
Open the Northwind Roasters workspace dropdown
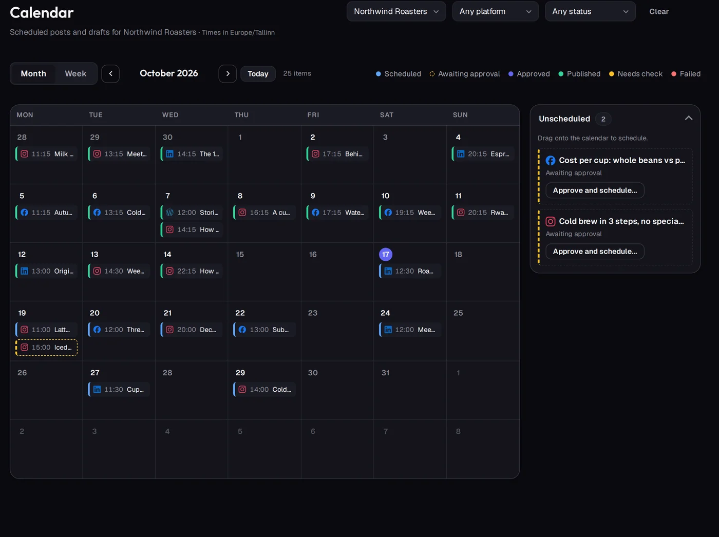click(x=396, y=11)
